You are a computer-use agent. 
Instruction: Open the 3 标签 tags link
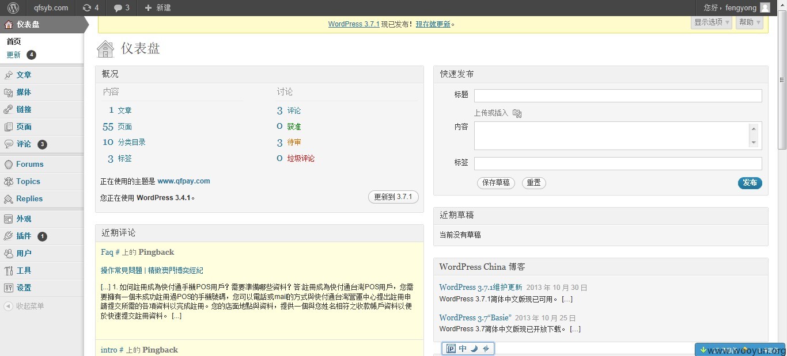point(120,158)
